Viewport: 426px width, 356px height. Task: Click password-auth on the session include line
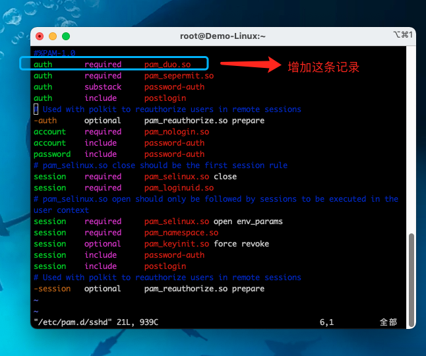(174, 255)
